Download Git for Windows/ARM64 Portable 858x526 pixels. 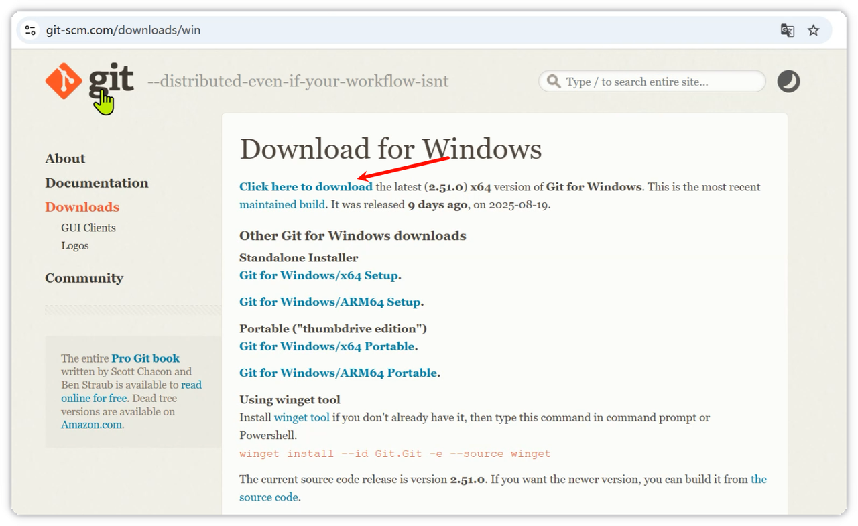(338, 373)
